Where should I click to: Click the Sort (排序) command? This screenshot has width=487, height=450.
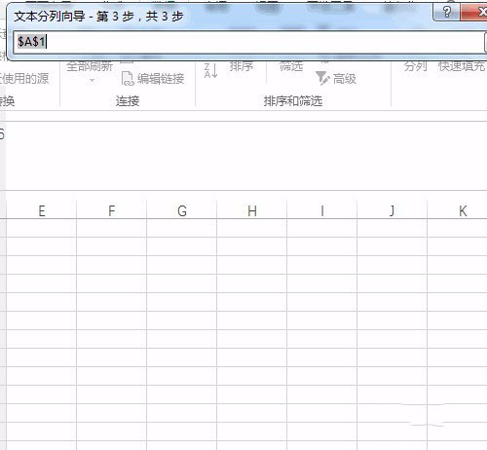[x=242, y=66]
